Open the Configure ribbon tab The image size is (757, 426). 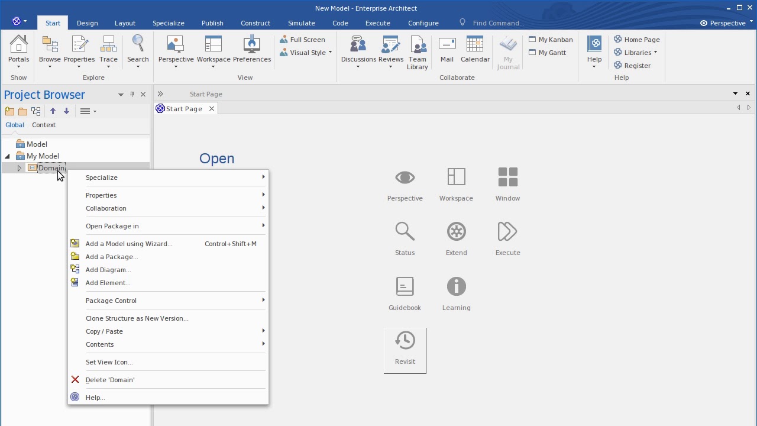423,23
